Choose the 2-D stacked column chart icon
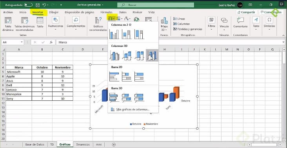Screen dimensions: 287x148 pyautogui.click(x=127, y=34)
